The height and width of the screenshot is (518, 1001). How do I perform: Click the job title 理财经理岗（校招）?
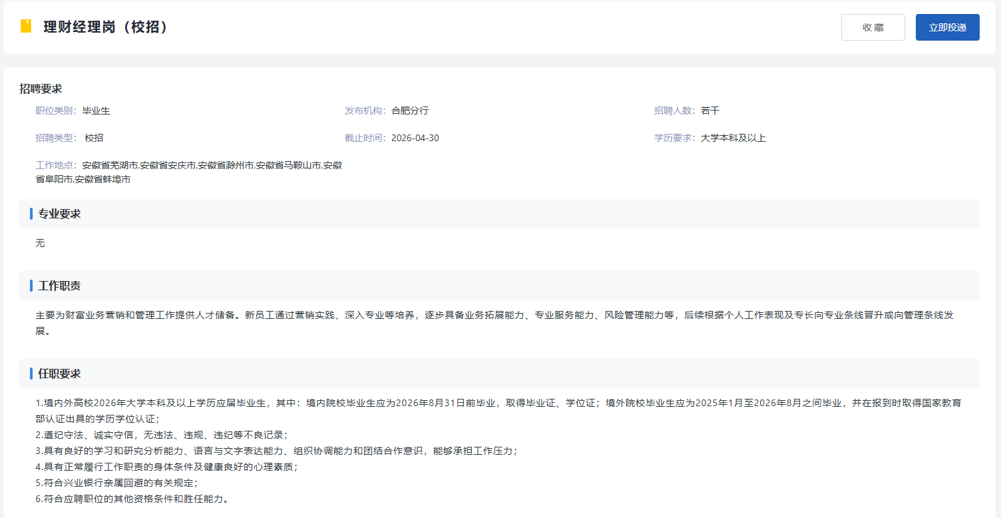(x=105, y=27)
